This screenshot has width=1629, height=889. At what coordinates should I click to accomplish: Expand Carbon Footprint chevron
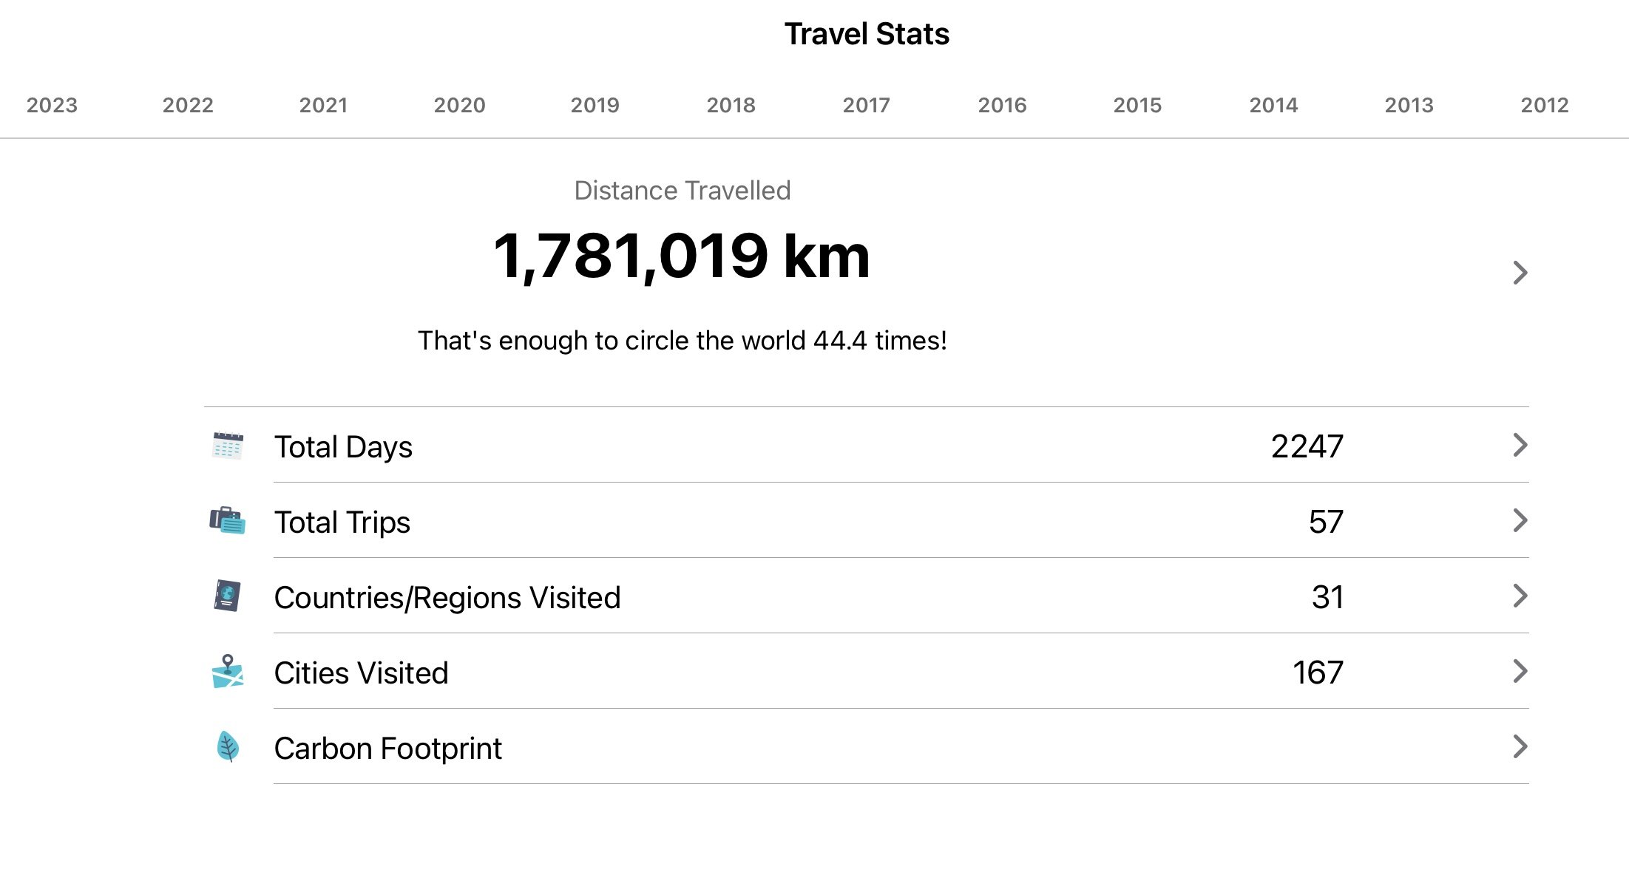point(1520,746)
